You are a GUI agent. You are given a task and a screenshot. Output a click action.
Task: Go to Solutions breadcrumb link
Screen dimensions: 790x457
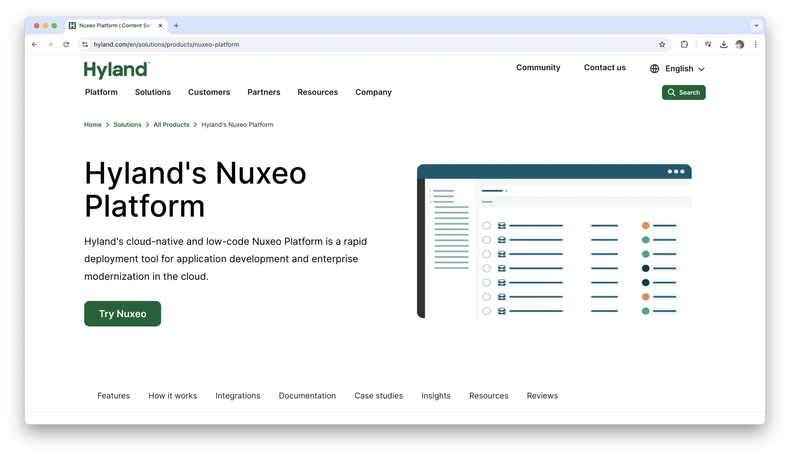(x=128, y=125)
